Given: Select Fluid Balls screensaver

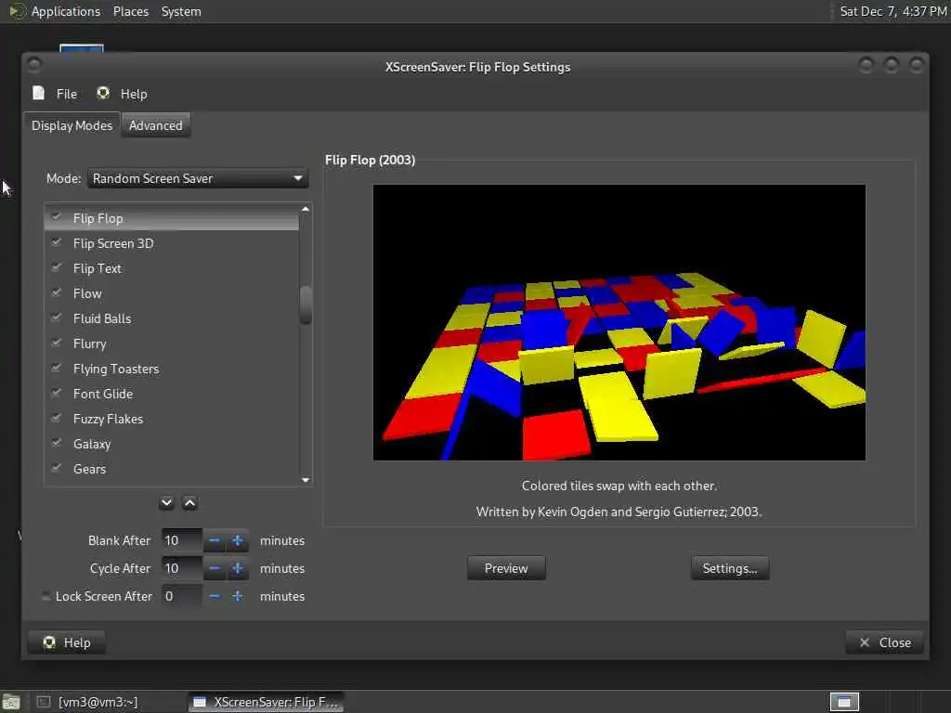Looking at the screenshot, I should click(x=172, y=318).
